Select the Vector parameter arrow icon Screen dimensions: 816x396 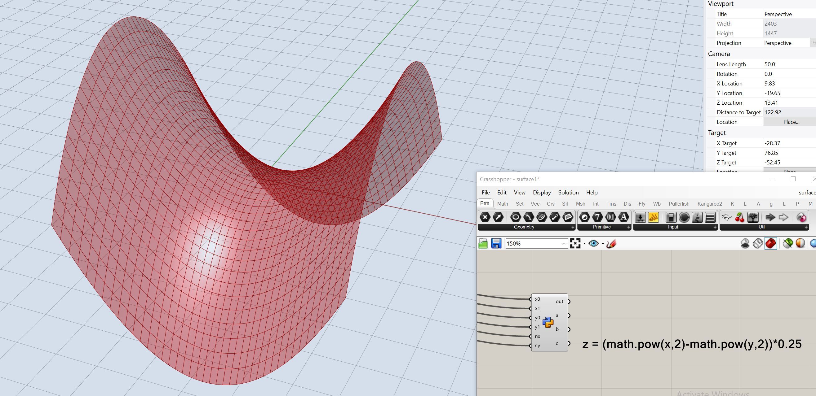point(498,217)
